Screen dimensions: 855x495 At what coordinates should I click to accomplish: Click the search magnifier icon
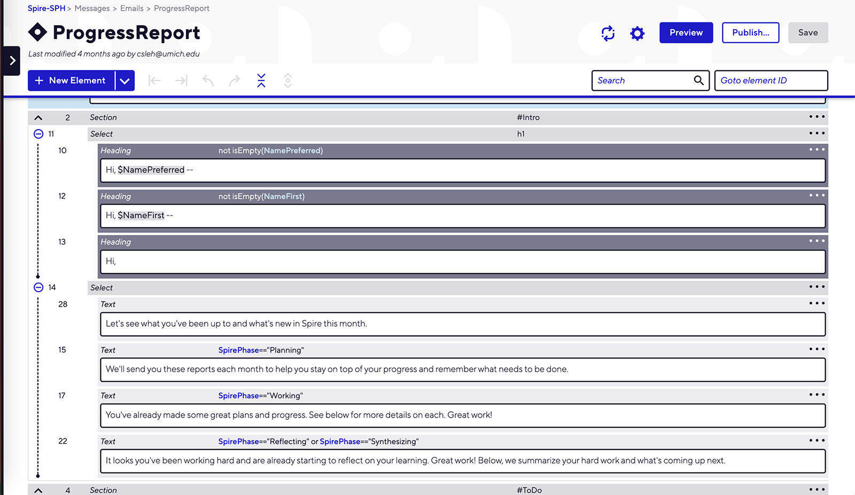pos(698,80)
